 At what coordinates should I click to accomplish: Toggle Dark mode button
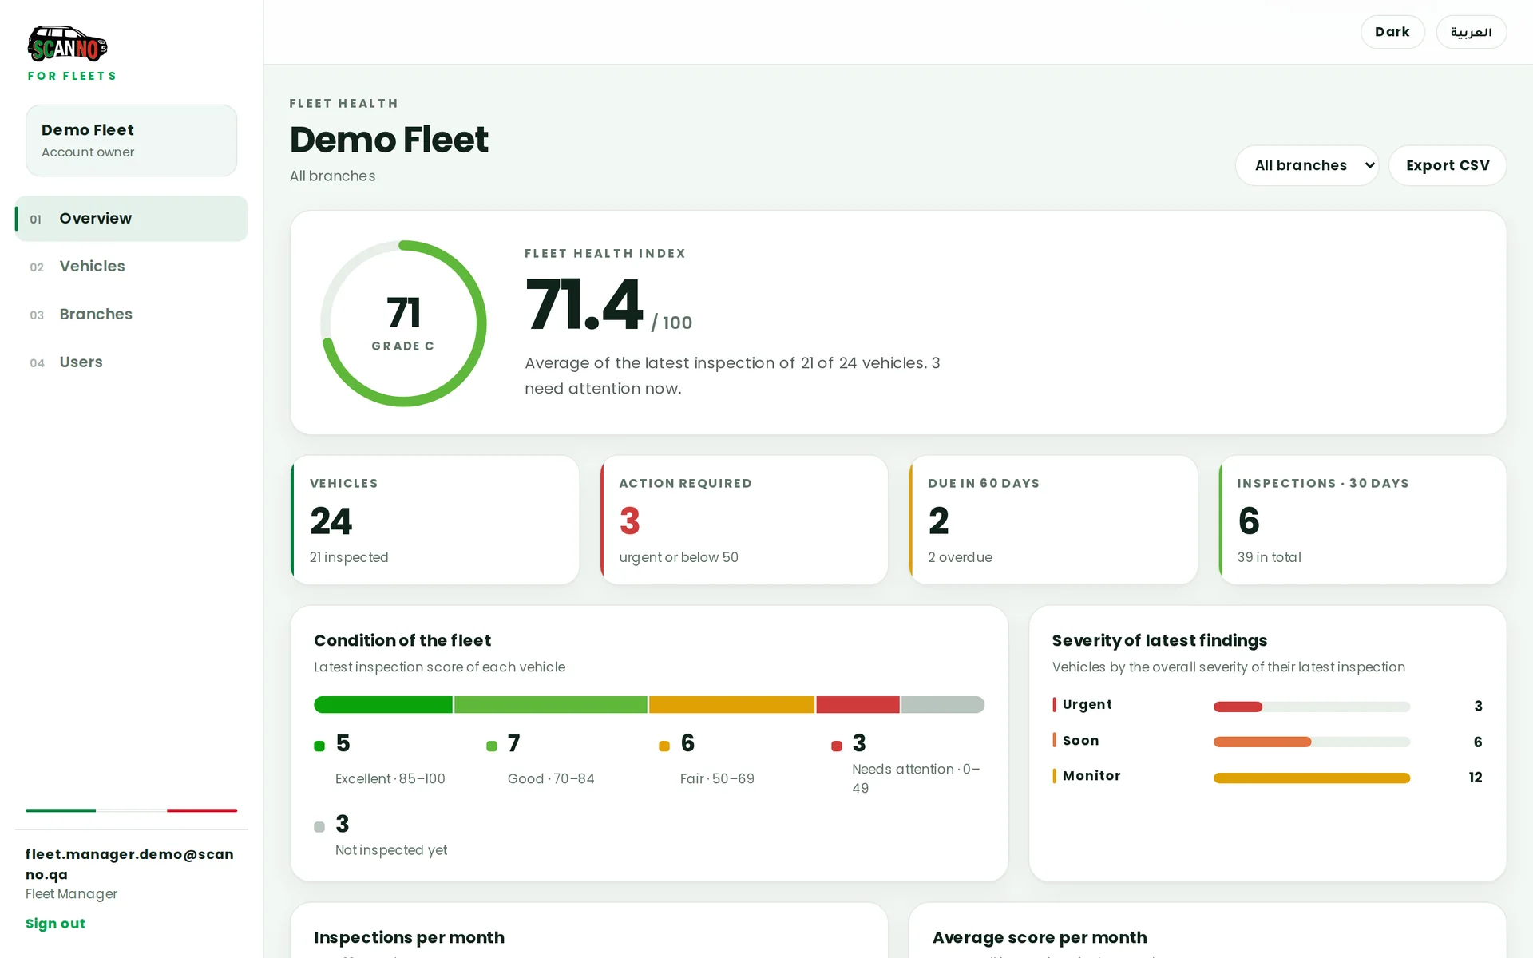(x=1392, y=32)
